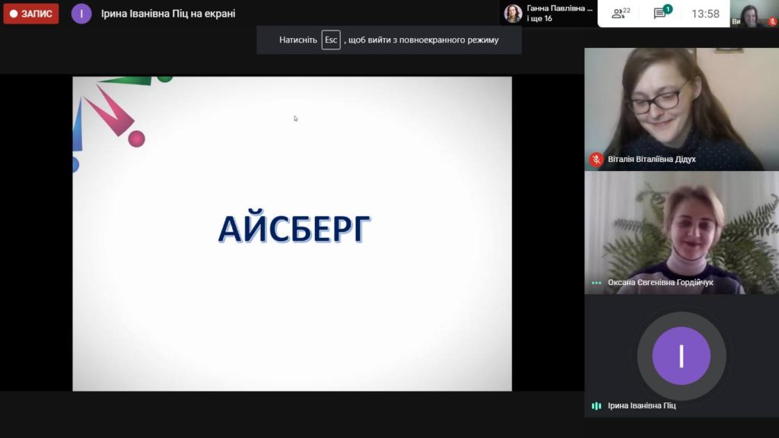This screenshot has width=779, height=438.
Task: Click muted microphone icon next to Віталія Віталіївна Дідух
Action: 596,160
